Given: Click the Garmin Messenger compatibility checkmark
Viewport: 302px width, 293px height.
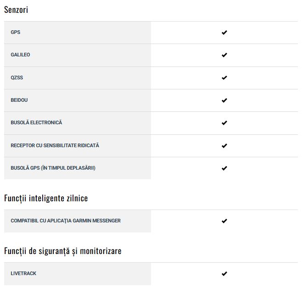Looking at the screenshot, I should [x=224, y=221].
